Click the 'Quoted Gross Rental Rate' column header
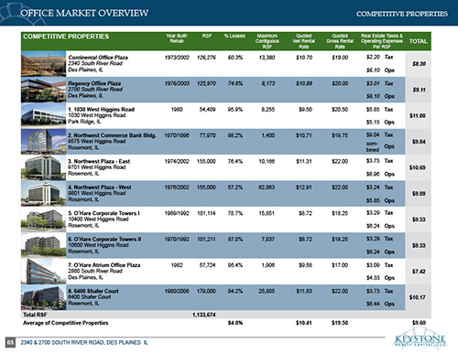Viewport: 458px width, 353px height. 340,41
